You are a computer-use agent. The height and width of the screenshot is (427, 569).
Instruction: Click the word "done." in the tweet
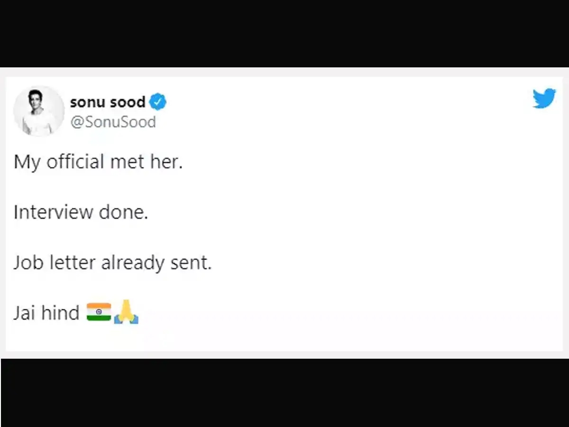pyautogui.click(x=123, y=212)
